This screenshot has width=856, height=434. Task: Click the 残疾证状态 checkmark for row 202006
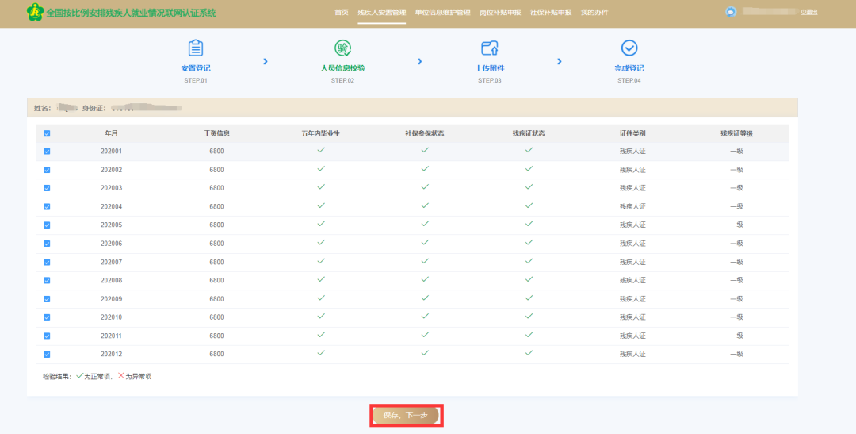529,243
